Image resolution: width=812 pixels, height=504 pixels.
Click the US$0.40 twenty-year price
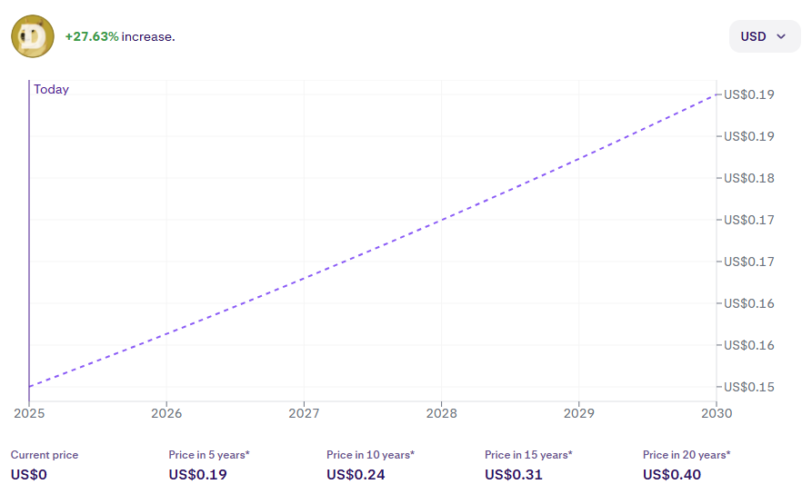coord(672,474)
